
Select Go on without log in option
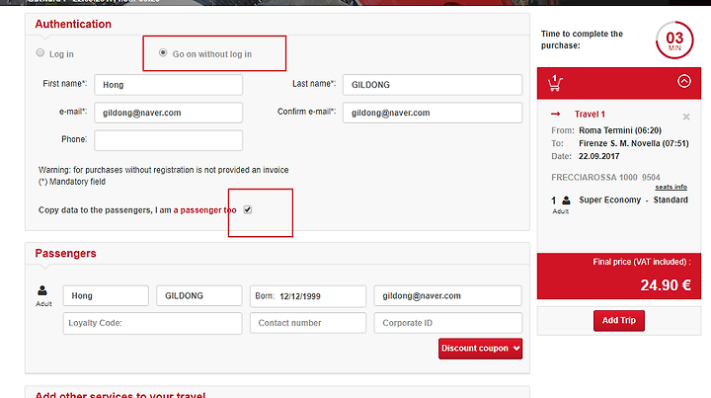pos(163,53)
